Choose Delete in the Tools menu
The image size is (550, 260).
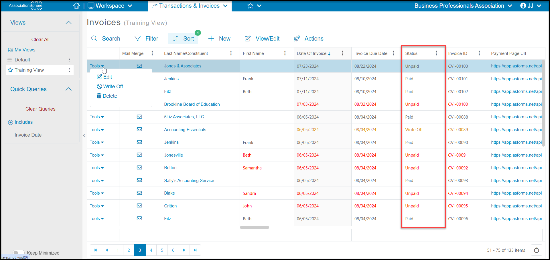(x=107, y=96)
